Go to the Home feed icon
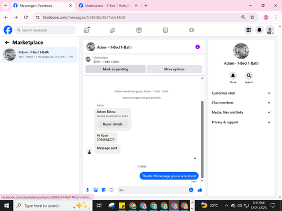The image size is (282, 211). (x=86, y=30)
